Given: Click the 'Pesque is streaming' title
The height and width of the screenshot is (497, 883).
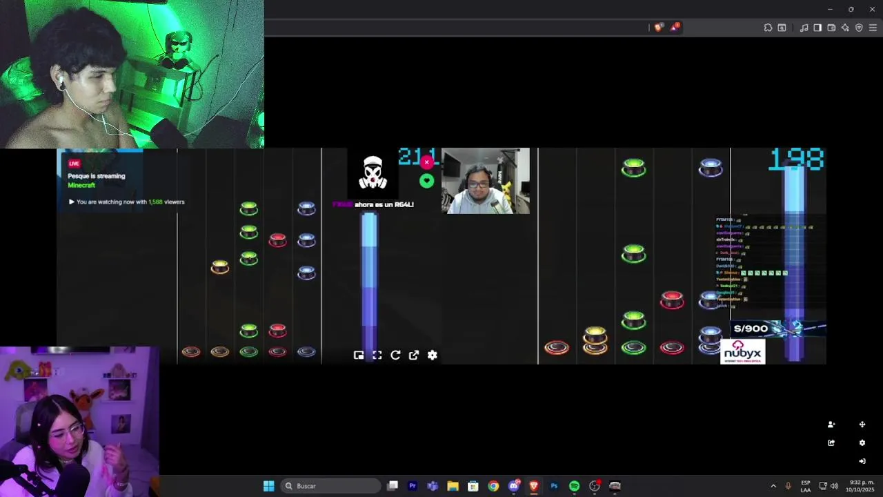Looking at the screenshot, I should pos(97,176).
